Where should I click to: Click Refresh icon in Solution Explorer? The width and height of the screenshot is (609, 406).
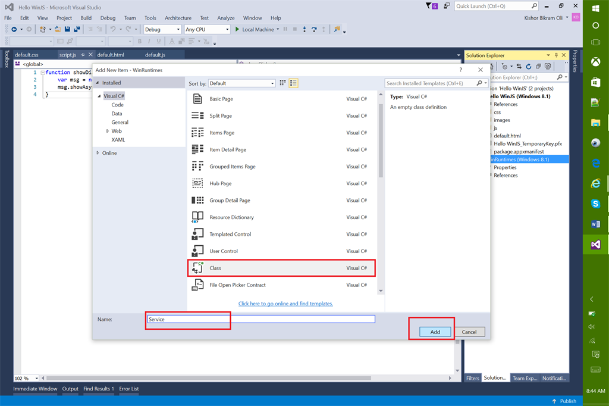tap(529, 67)
